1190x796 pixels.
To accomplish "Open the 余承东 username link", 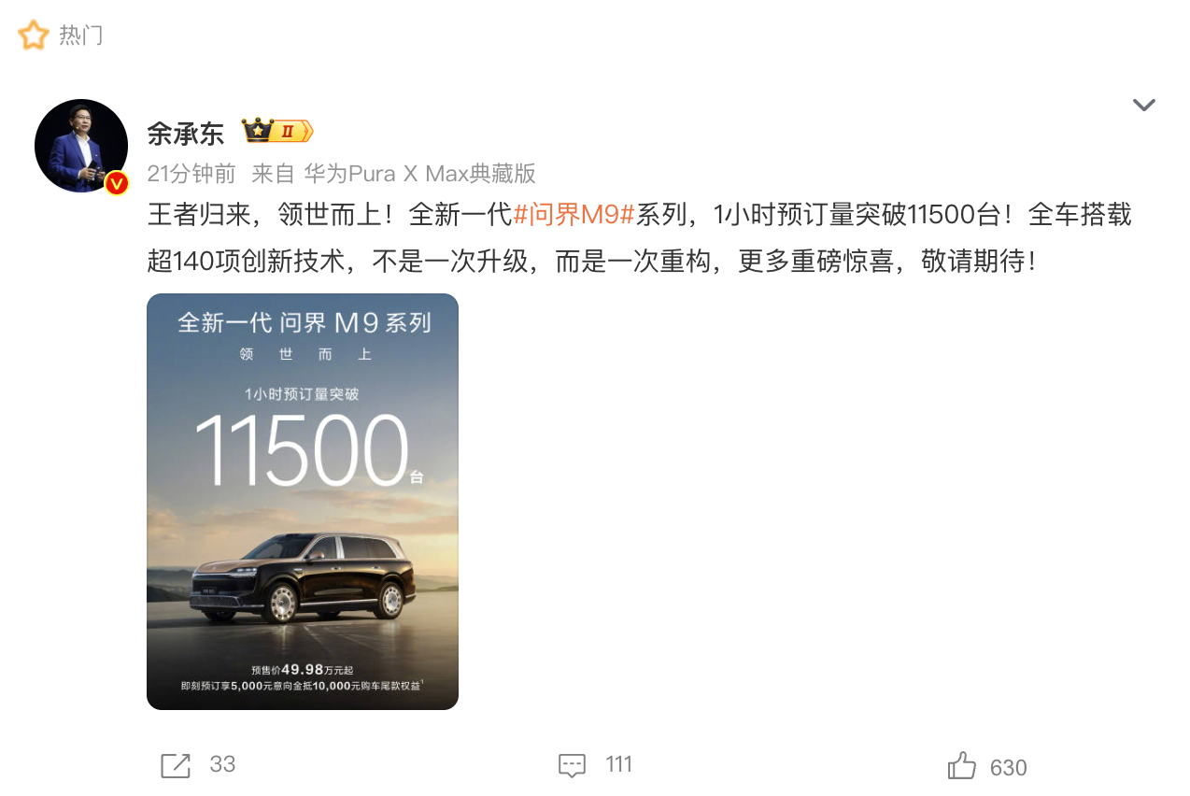I will coord(186,133).
